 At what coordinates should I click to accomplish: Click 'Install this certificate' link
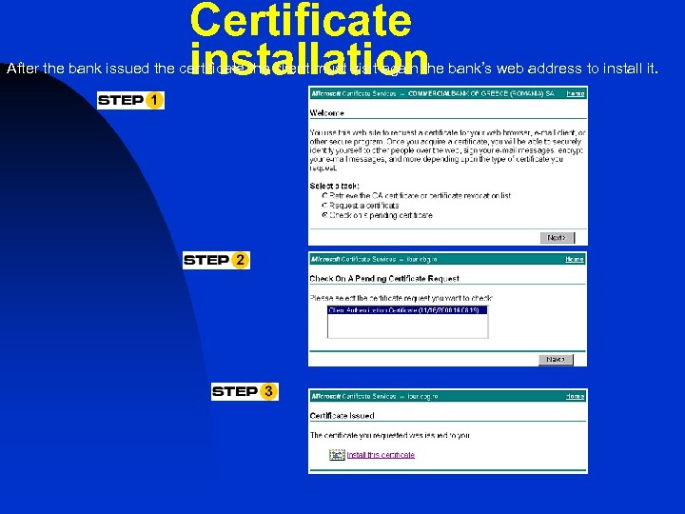[x=381, y=455]
